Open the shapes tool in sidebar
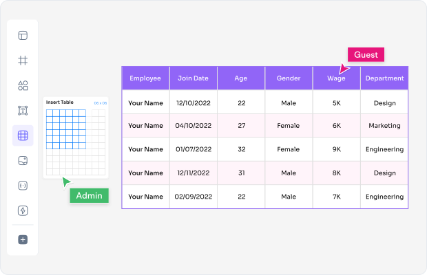The image size is (427, 275). [23, 86]
